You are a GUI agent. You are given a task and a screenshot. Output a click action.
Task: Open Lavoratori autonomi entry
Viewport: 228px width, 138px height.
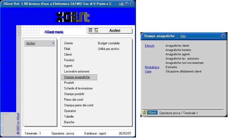point(77,71)
